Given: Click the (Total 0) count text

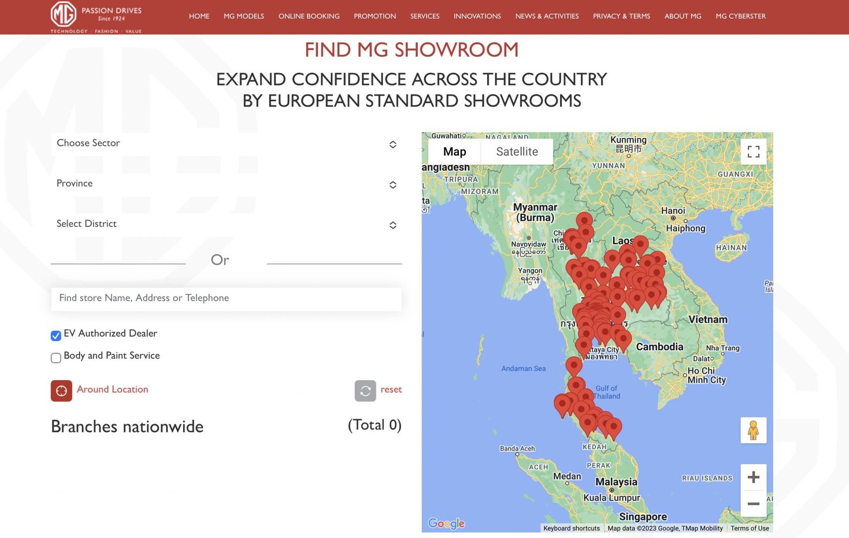Looking at the screenshot, I should click(x=374, y=425).
